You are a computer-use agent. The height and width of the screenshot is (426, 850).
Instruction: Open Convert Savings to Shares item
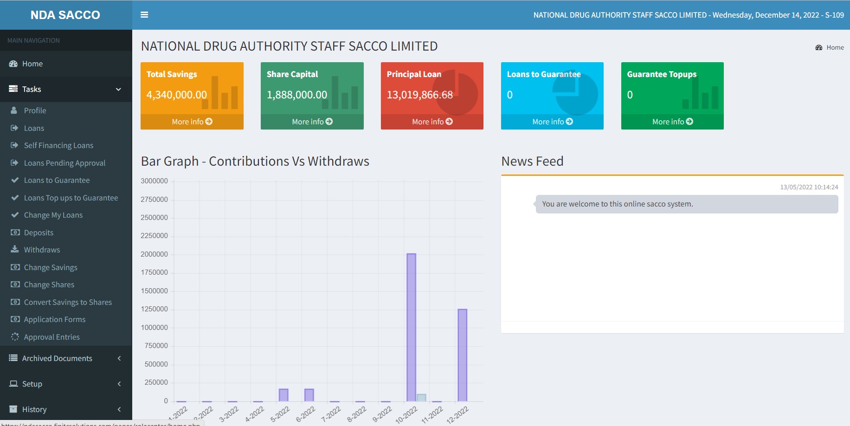coord(68,302)
